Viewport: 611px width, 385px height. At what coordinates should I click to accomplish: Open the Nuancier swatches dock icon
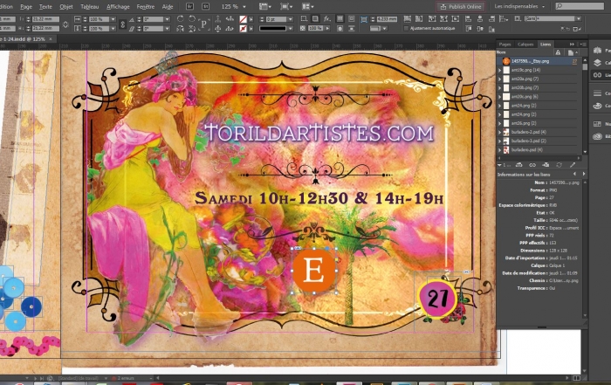coord(597,124)
